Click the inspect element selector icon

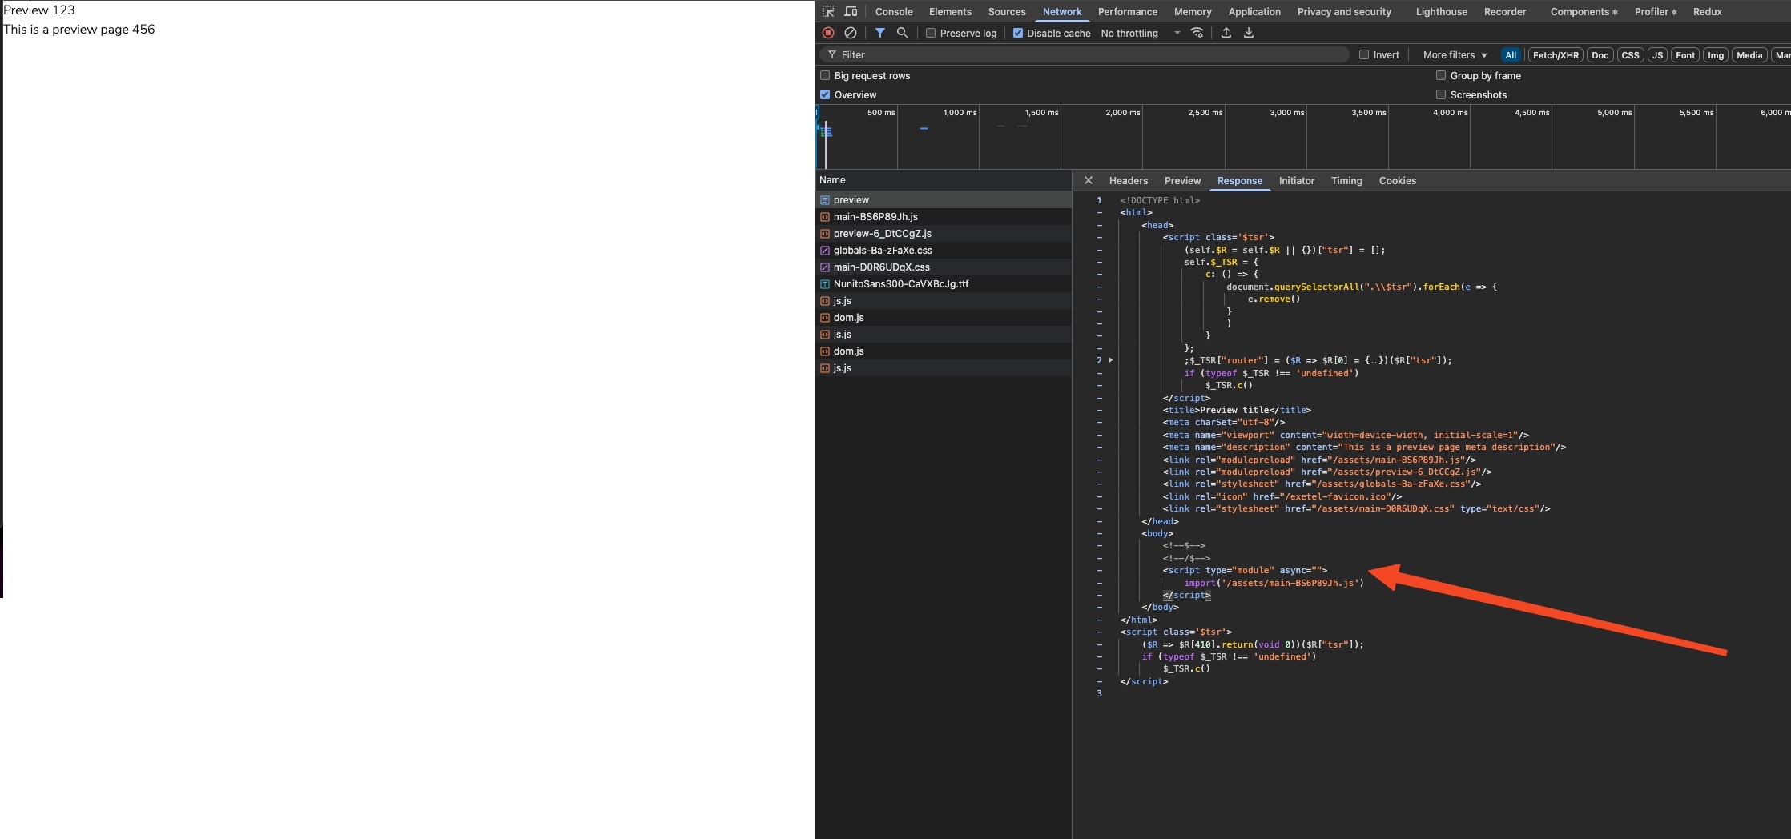click(828, 11)
